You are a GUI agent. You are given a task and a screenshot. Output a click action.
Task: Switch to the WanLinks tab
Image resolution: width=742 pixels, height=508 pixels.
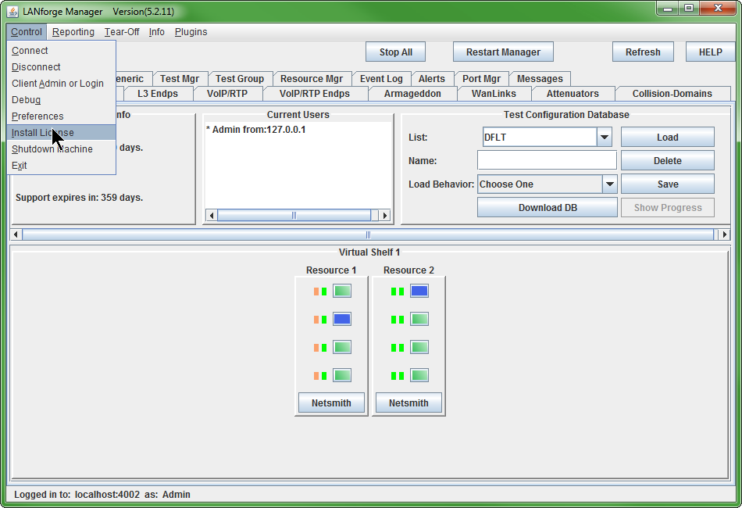pyautogui.click(x=493, y=94)
